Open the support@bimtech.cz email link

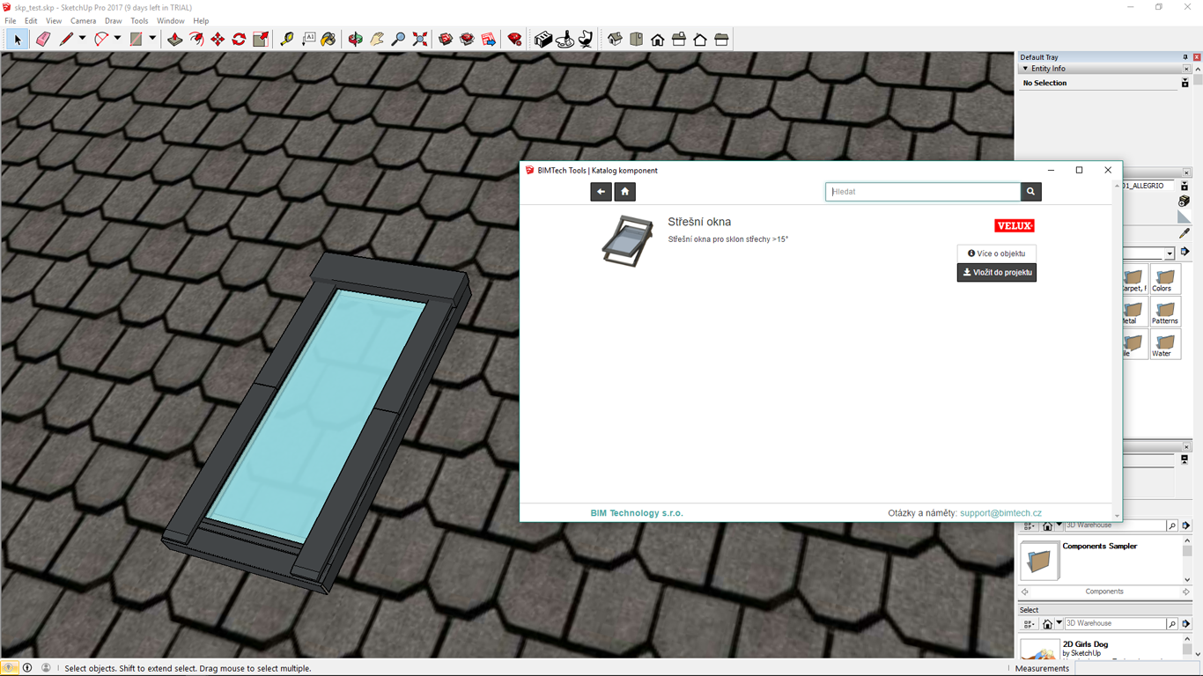pos(1000,513)
